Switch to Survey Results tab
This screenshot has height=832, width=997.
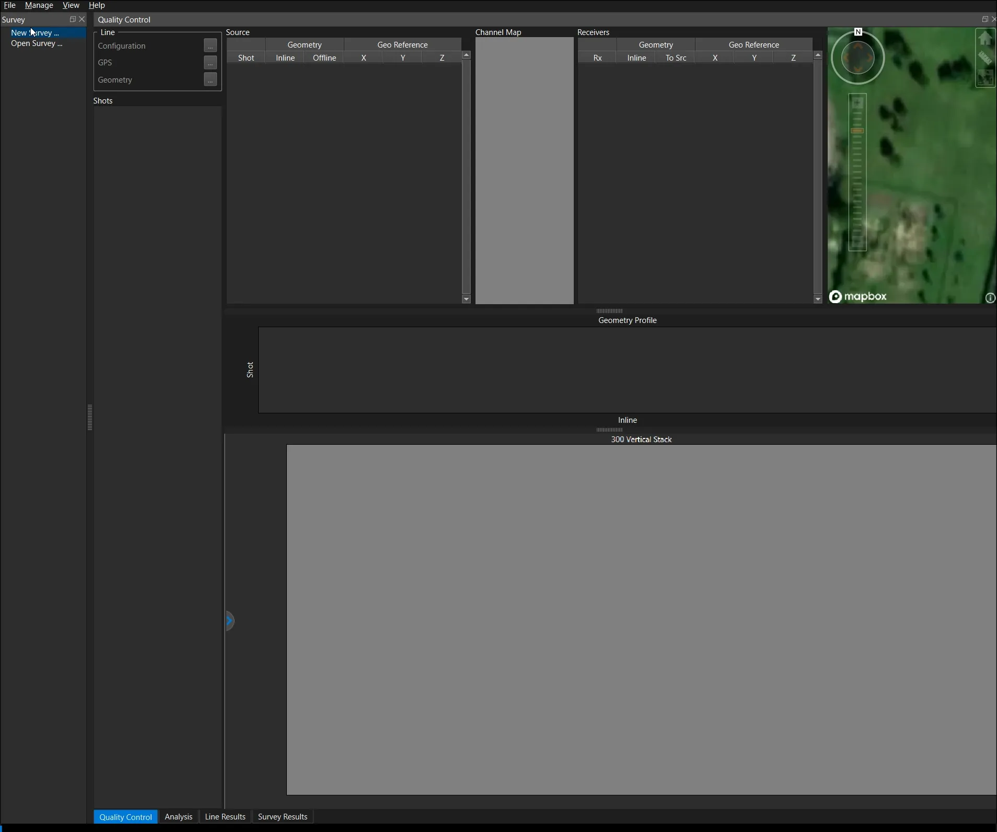click(283, 817)
